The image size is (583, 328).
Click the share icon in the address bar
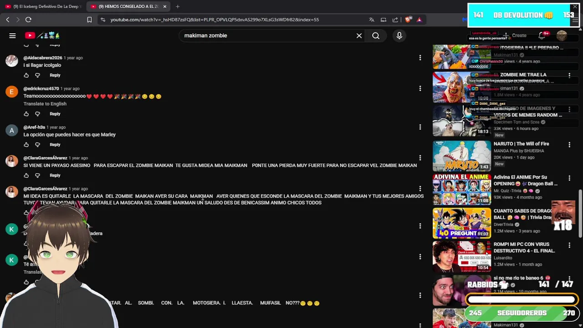395,20
